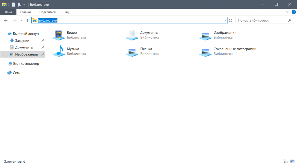Viewport: 297px width, 165px height.
Task: Click the Up one level arrow
Action: coord(28,21)
